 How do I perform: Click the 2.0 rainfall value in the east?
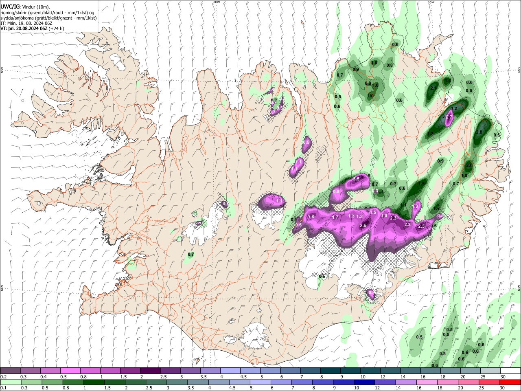tap(469, 166)
